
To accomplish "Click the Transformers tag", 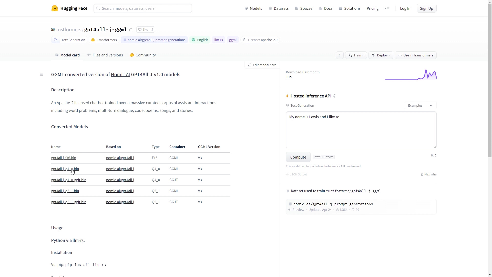I will [x=104, y=40].
